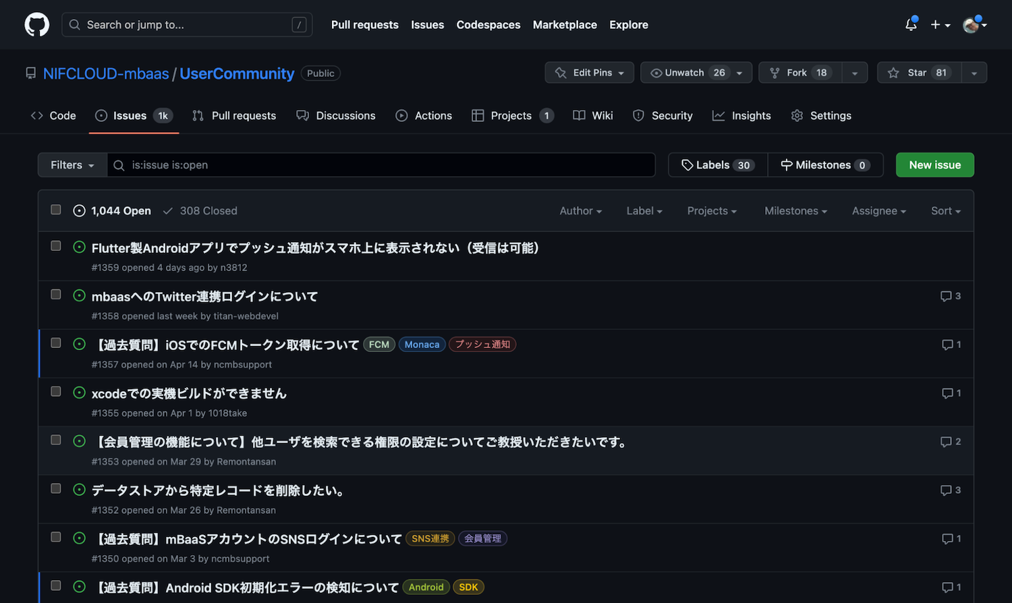Open Marketplace in top navigation

[565, 25]
